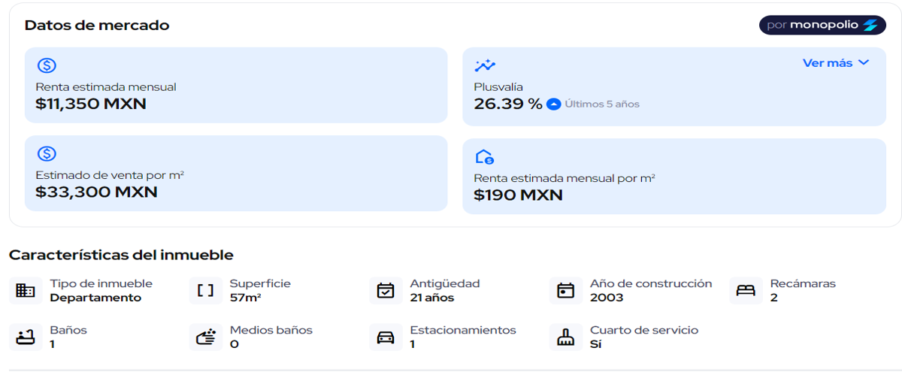The image size is (902, 381).
Task: Click the building icon for Tipo de inmueble
Action: [26, 291]
